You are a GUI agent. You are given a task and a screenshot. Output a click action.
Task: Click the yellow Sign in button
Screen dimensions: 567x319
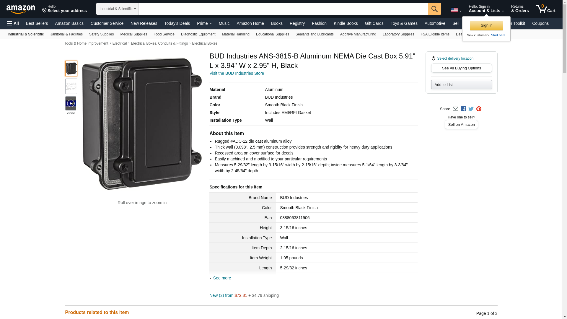pos(486,25)
